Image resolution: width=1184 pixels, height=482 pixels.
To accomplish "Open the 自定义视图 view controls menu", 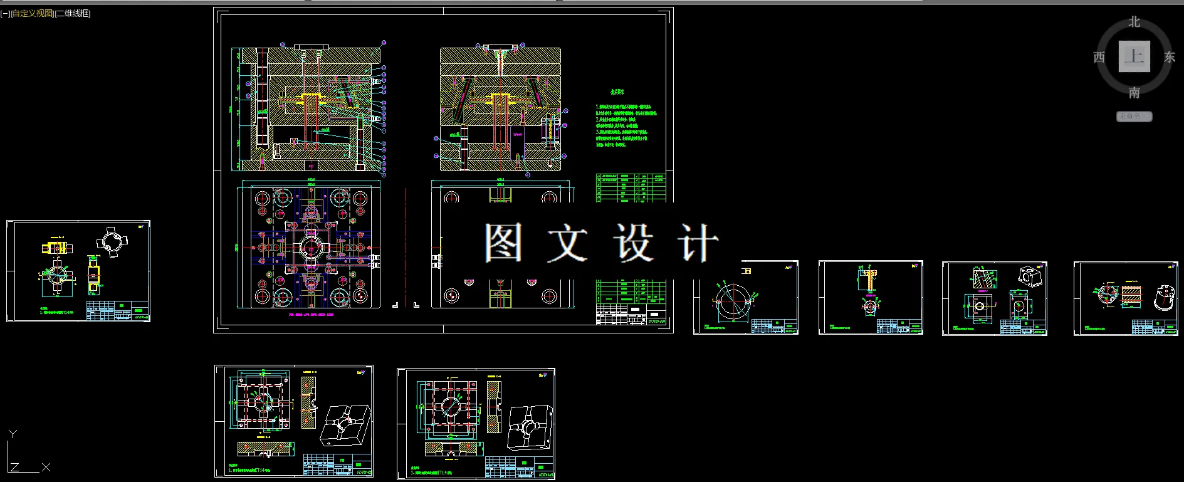I will (x=32, y=13).
